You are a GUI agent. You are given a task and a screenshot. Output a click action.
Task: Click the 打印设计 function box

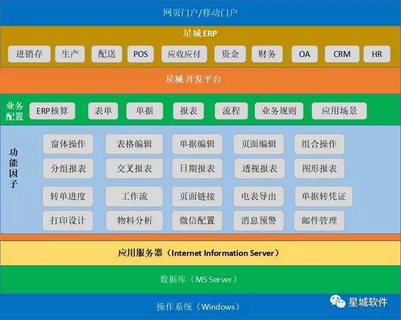pos(68,221)
